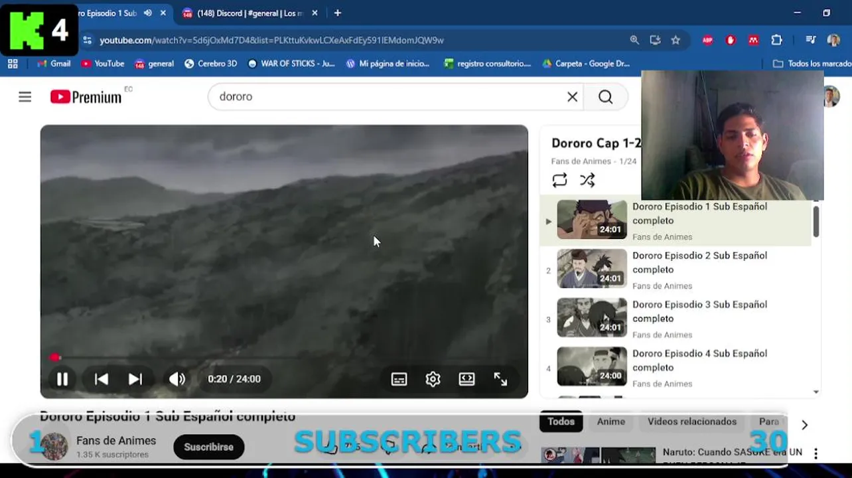
Task: Open Todos los marcadores folder
Action: pos(812,64)
